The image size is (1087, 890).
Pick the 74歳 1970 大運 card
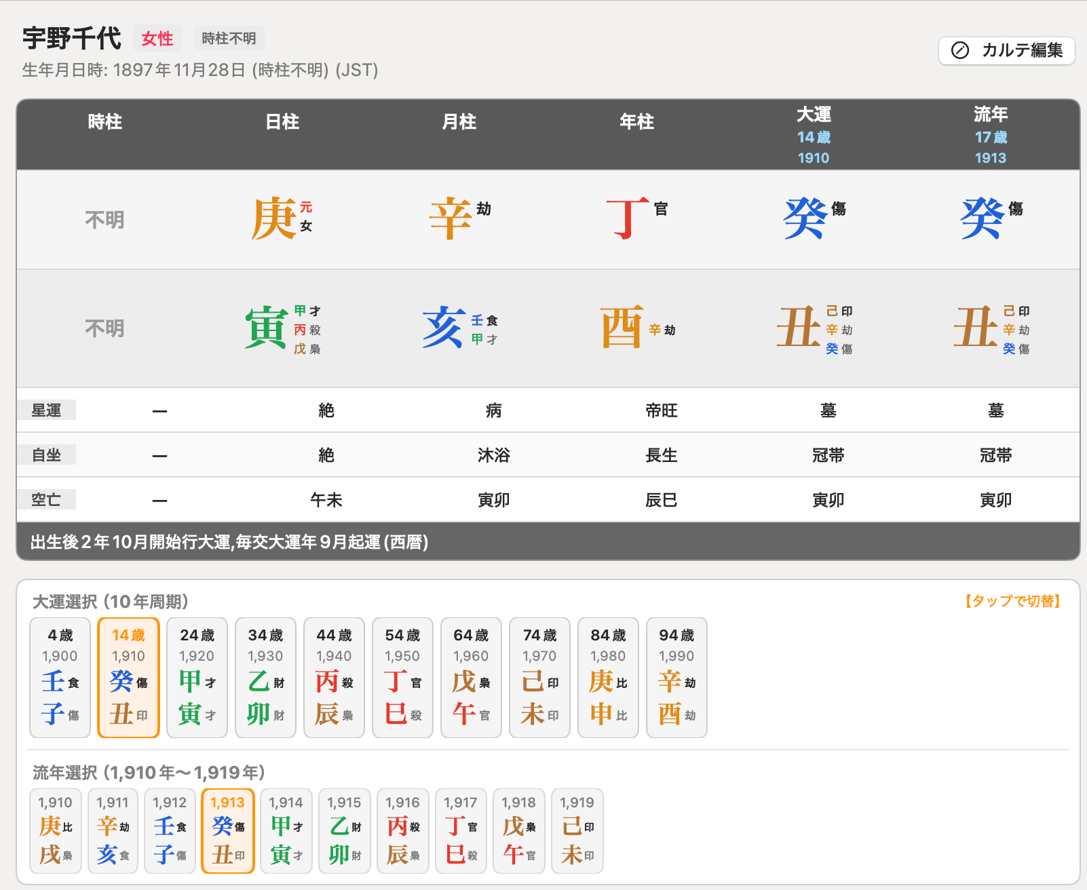pyautogui.click(x=539, y=677)
